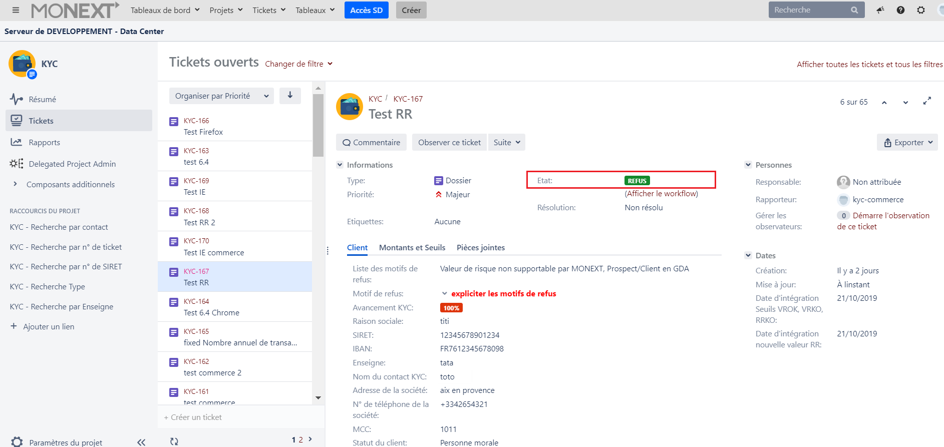Collapse the sidebar with double chevron

(x=141, y=442)
